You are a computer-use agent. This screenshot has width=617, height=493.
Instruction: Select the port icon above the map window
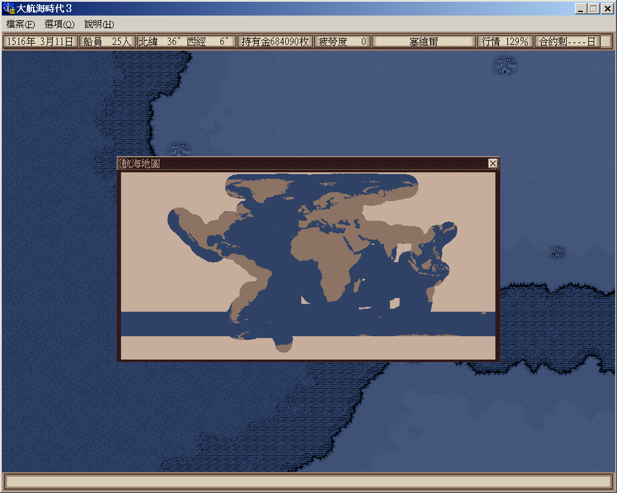coord(178,149)
